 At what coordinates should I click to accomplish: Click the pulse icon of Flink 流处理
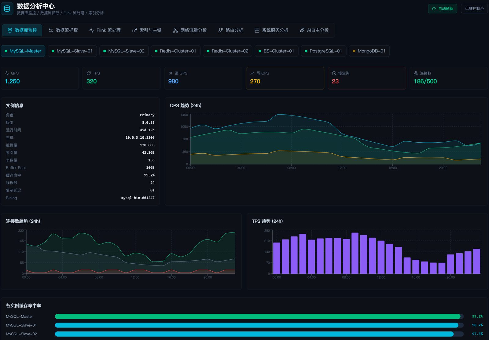[92, 30]
